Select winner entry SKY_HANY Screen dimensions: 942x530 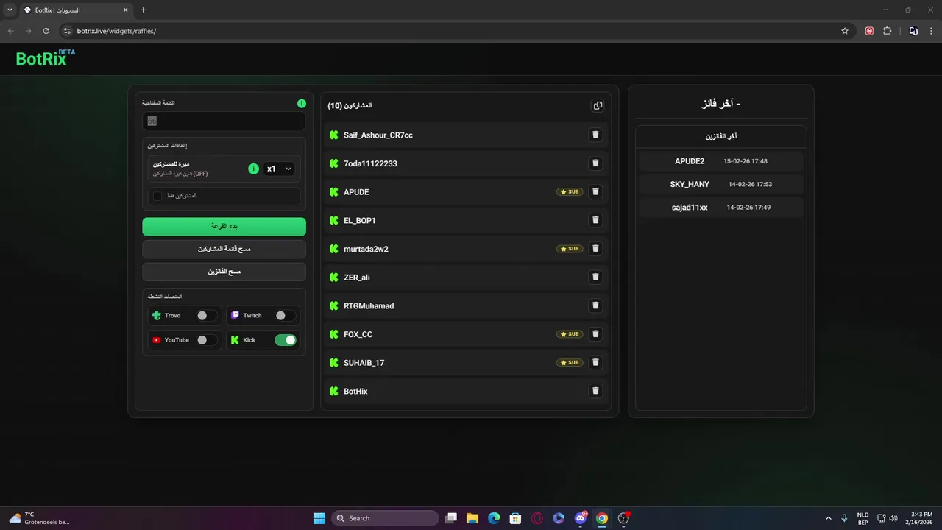721,184
